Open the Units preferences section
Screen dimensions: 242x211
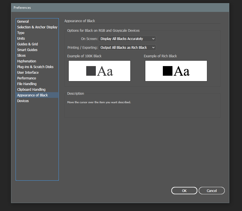pos(21,39)
